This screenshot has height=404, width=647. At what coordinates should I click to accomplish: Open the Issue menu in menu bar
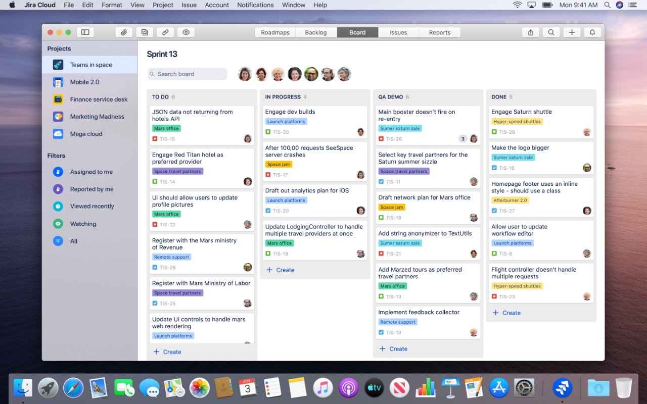click(x=189, y=5)
